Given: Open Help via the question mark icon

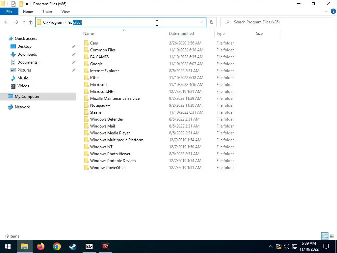Looking at the screenshot, I should [x=333, y=12].
